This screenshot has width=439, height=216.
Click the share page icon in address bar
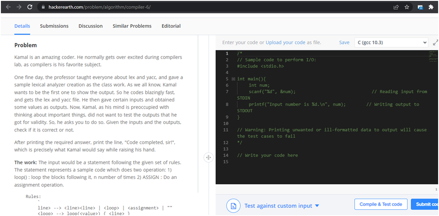(396, 7)
